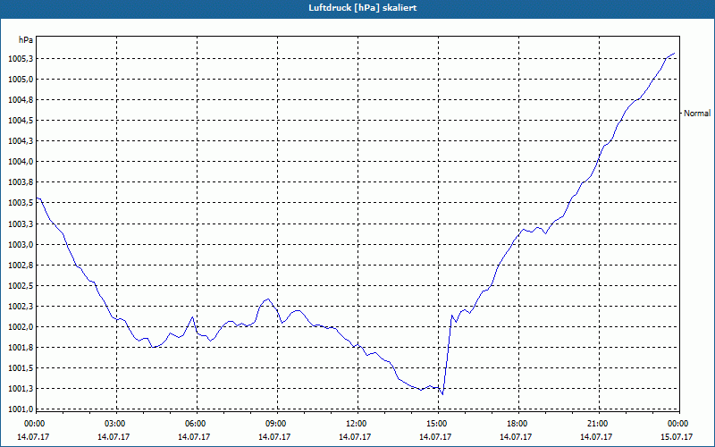Viewport: 715px width, 447px height.
Task: Select the 1004,5 pressure label
Action: [x=21, y=121]
